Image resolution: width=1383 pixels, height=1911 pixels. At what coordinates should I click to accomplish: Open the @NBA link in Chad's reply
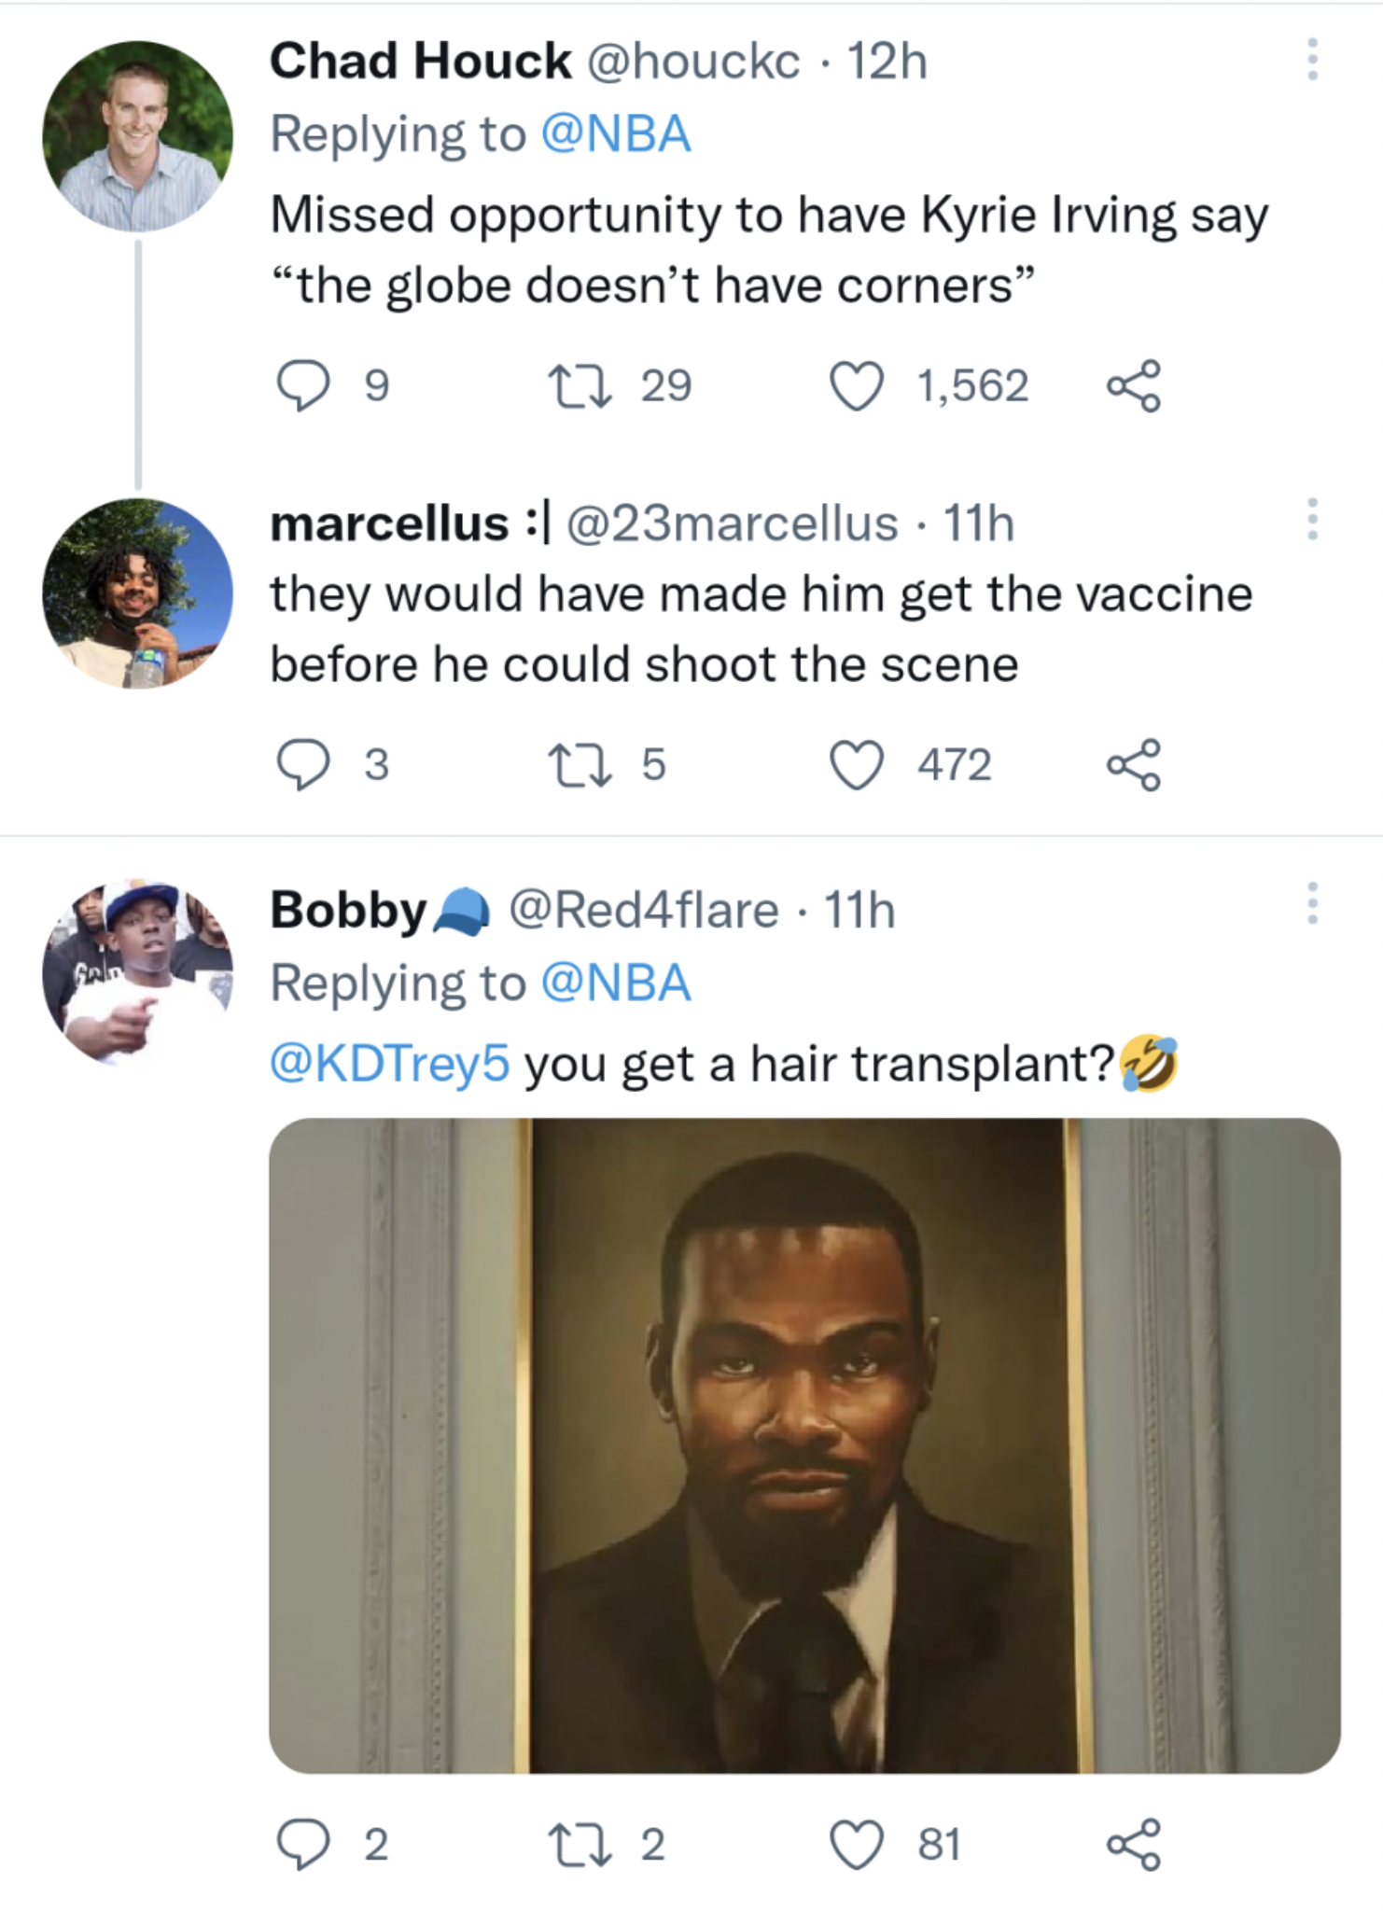(x=616, y=134)
